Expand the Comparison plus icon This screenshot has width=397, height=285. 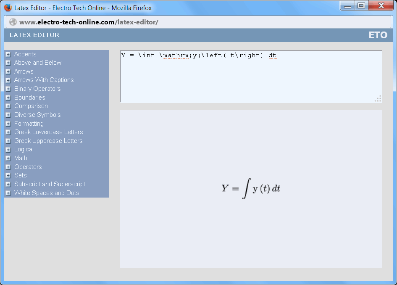8,106
